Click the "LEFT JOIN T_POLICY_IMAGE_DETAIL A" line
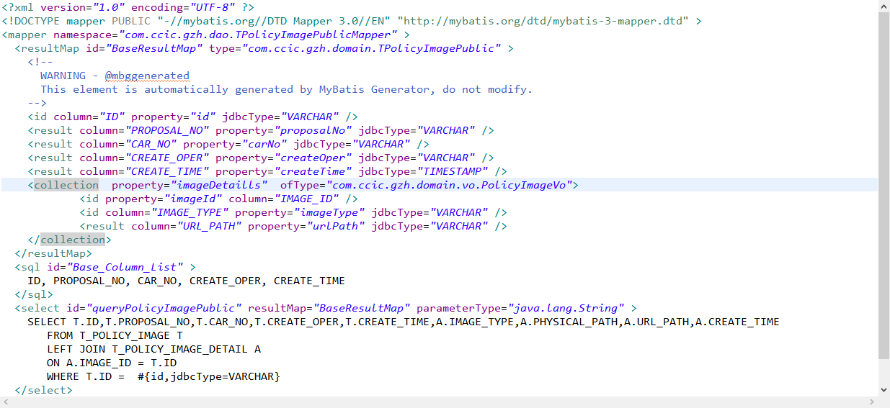The image size is (890, 408). (153, 349)
